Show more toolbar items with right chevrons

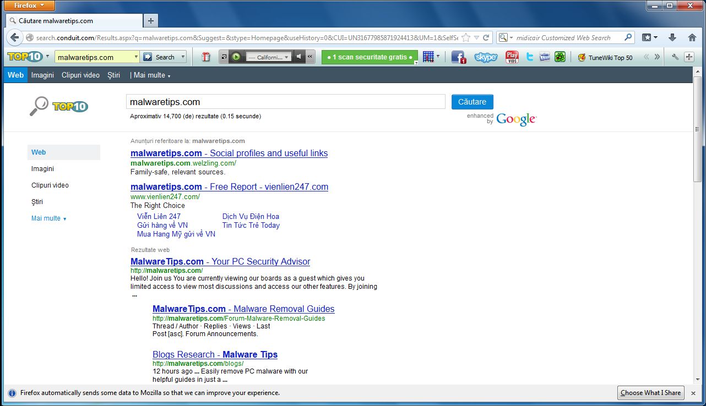(657, 57)
